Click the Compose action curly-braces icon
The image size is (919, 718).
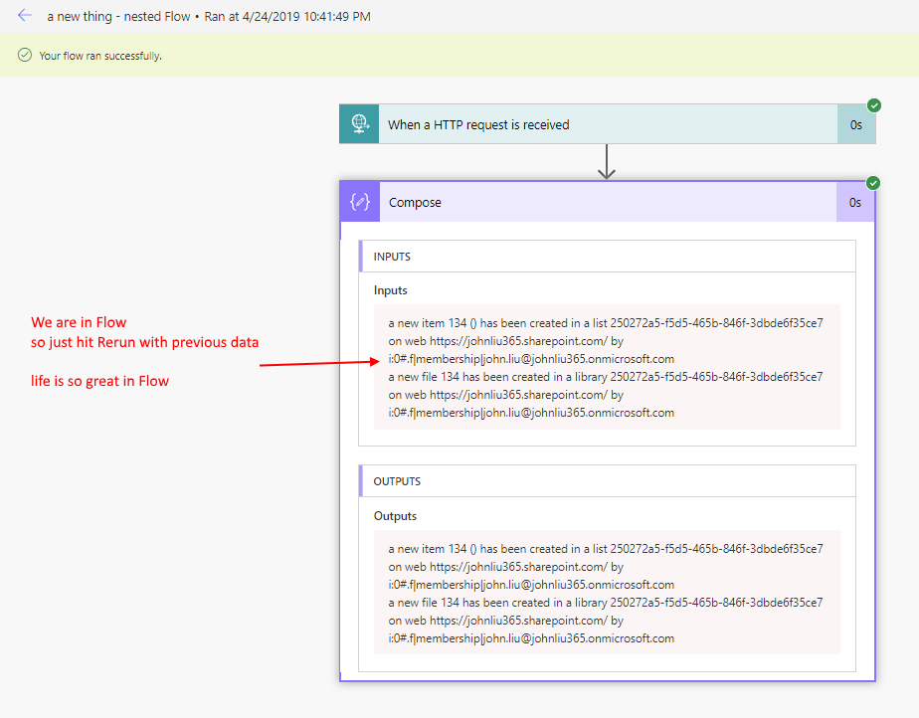360,202
